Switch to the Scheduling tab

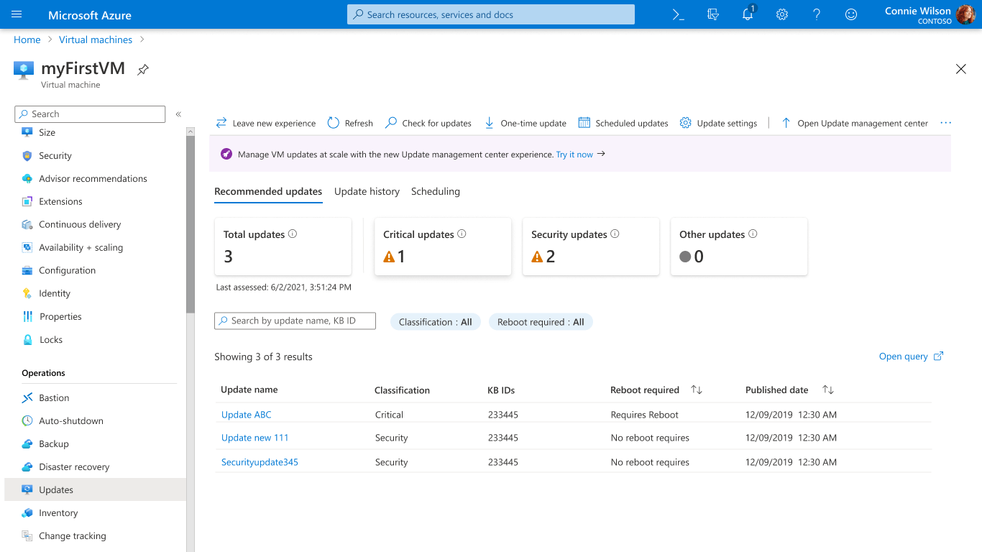(435, 191)
